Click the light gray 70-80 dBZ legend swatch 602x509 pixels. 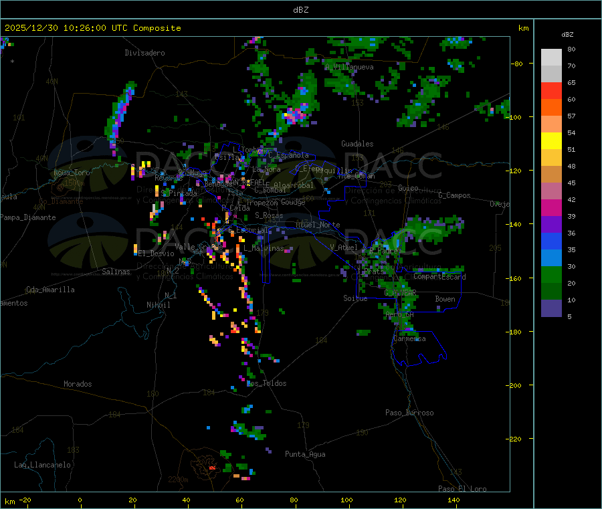(551, 58)
